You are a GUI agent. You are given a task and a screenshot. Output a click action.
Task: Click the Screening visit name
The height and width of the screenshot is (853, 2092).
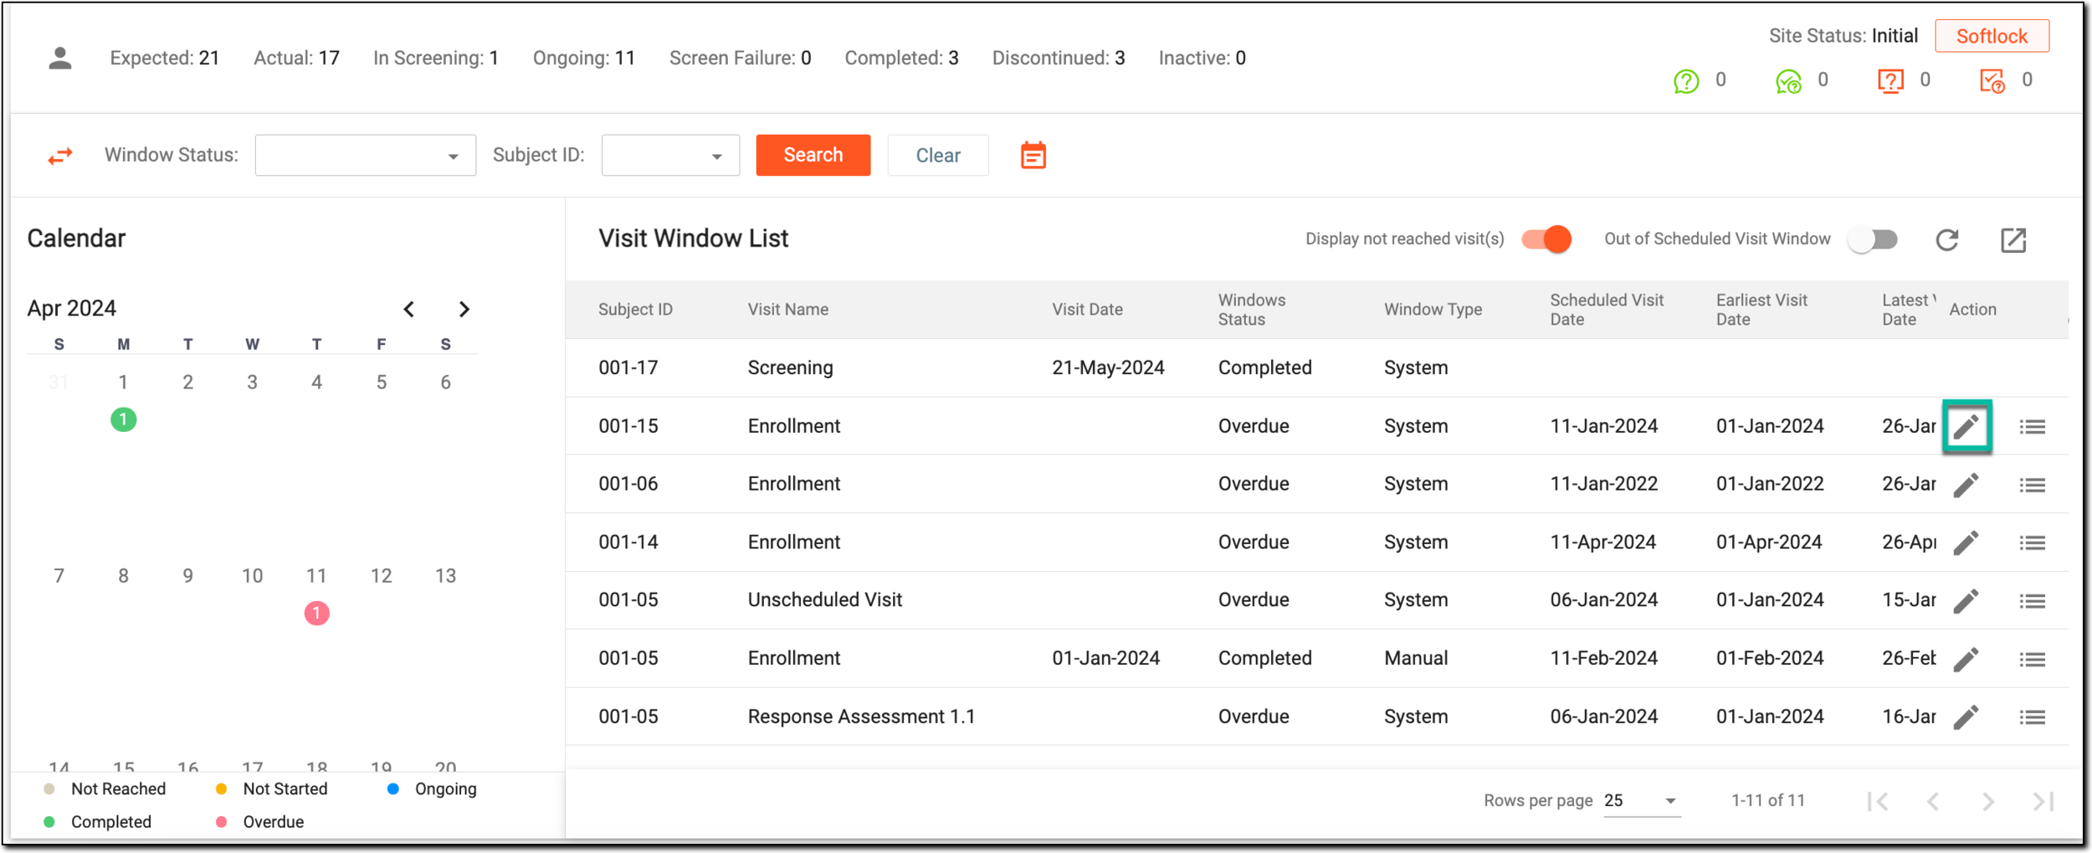[x=790, y=367]
